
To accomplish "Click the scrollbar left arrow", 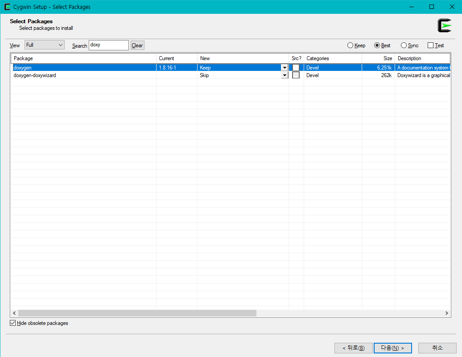I will pyautogui.click(x=14, y=313).
